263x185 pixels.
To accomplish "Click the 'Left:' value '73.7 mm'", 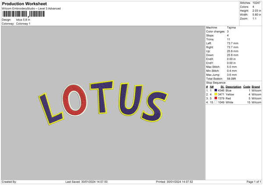I will [x=232, y=43].
